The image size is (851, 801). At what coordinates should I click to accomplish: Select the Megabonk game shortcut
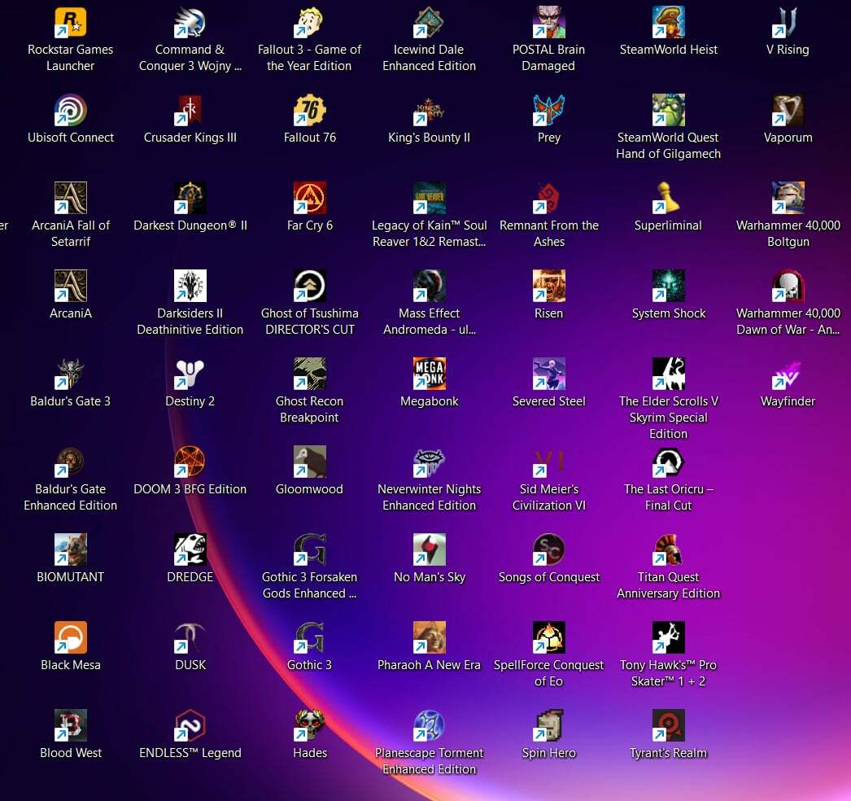(430, 374)
